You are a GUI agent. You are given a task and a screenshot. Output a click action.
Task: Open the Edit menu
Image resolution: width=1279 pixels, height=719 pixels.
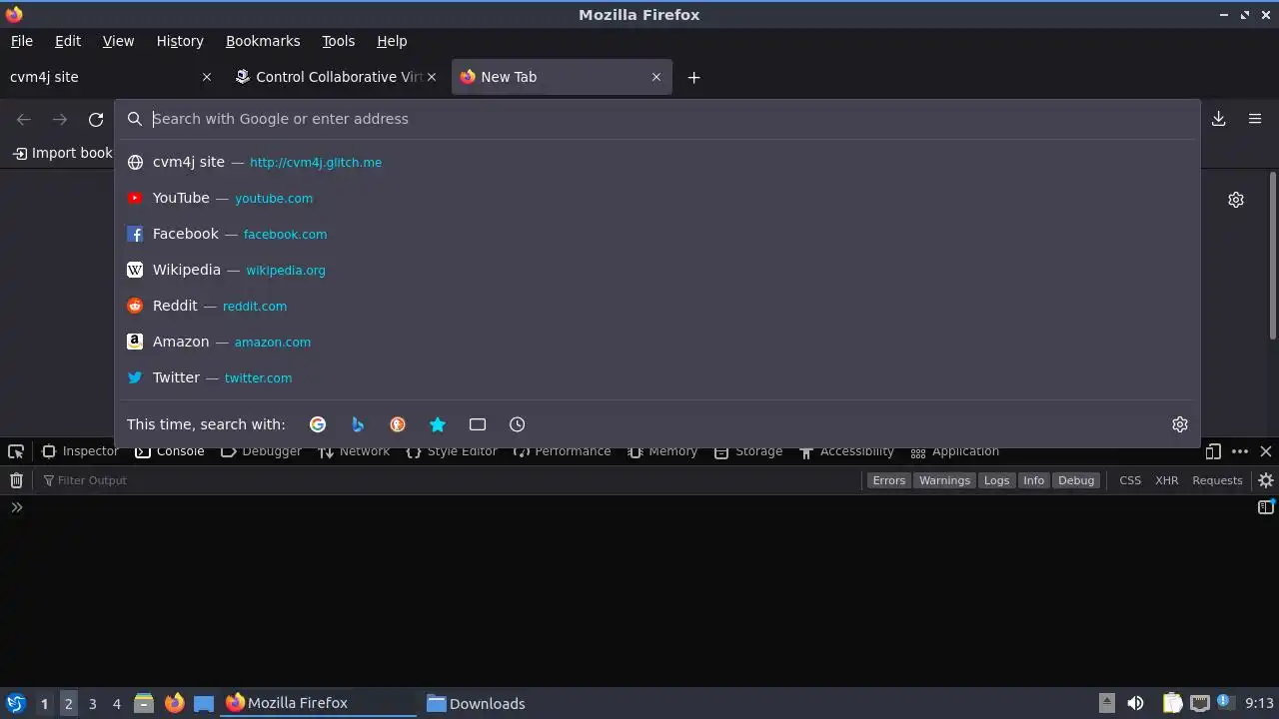tap(68, 41)
